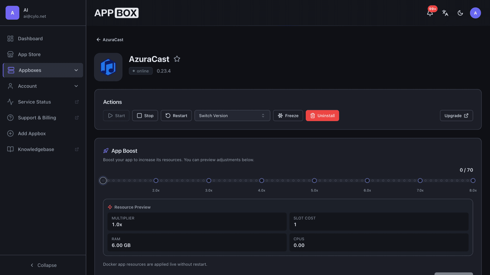The width and height of the screenshot is (490, 275).
Task: Click the online status badge
Action: pyautogui.click(x=141, y=71)
